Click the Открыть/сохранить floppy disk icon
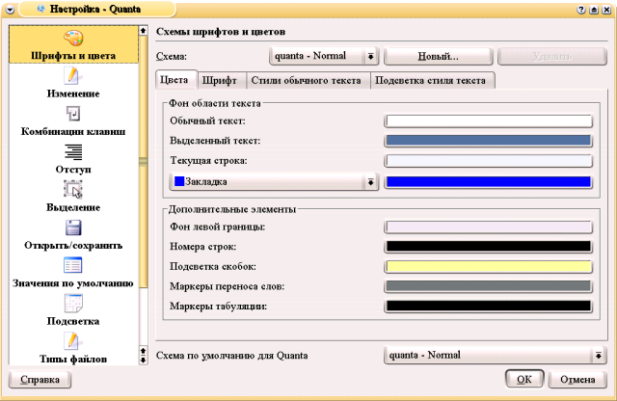 72,227
